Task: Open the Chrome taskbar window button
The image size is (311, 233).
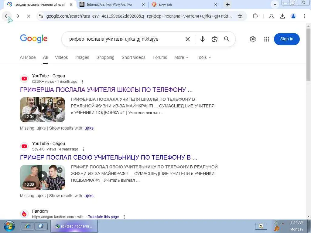Action: 74,226
